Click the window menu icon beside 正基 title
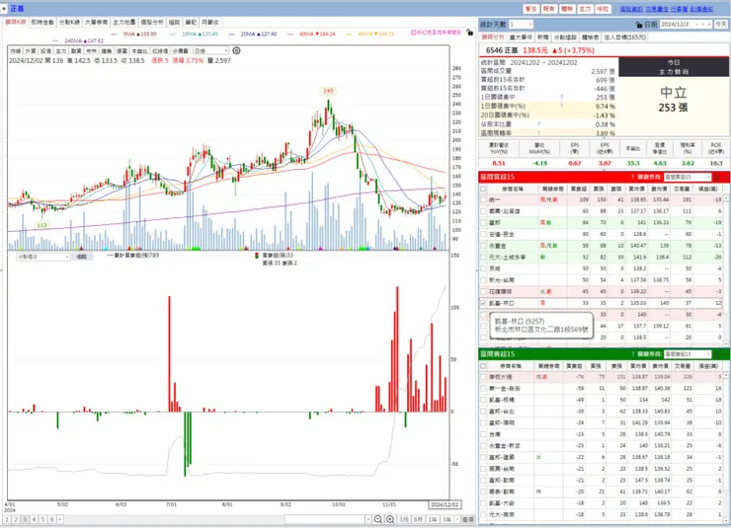Viewport: 731px width, 528px height. pos(4,8)
